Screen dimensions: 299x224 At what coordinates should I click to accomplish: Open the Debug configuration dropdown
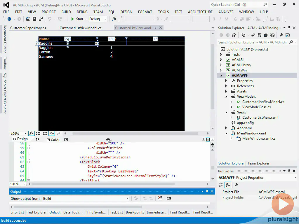click(x=105, y=19)
